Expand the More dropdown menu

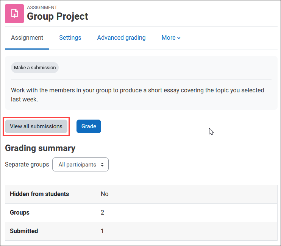tap(171, 37)
